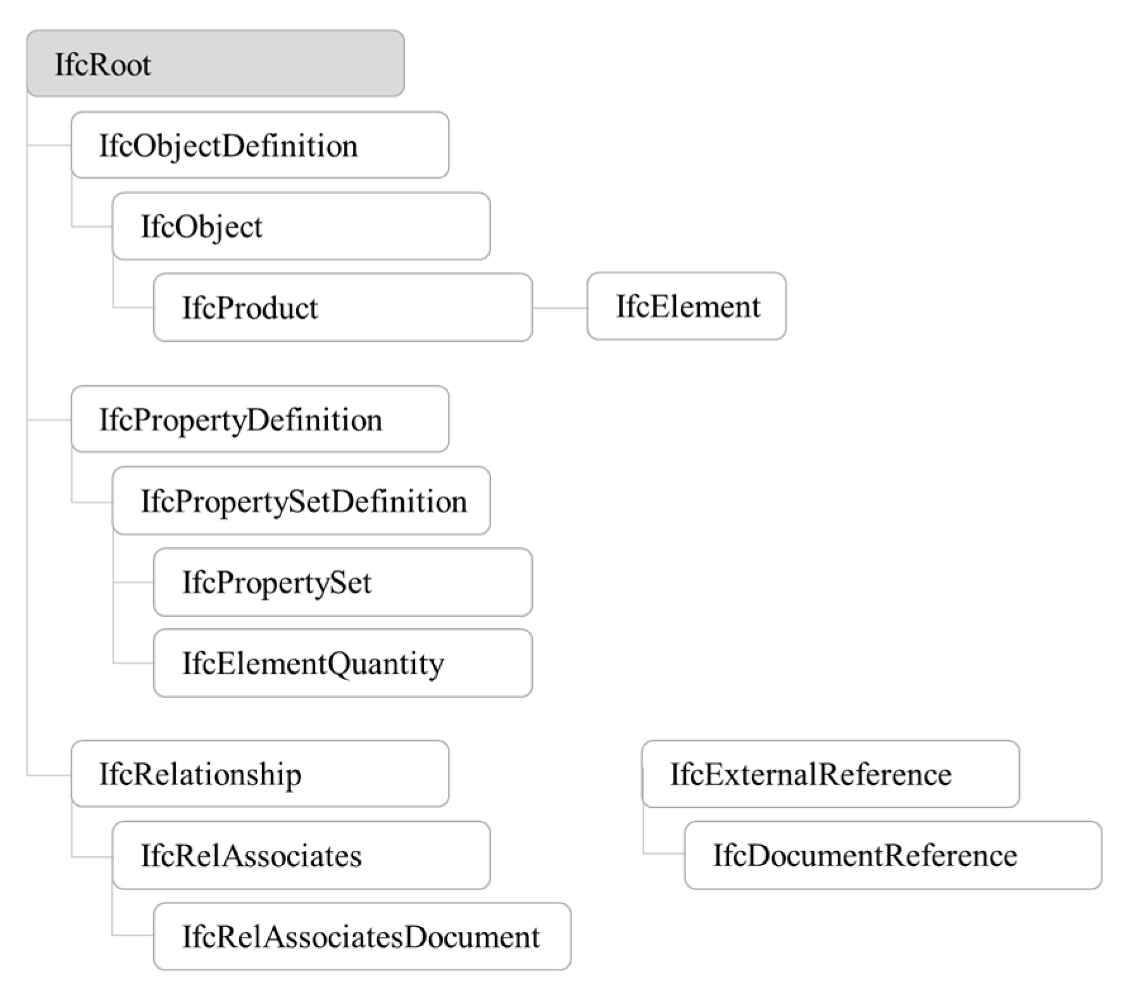Image resolution: width=1122 pixels, height=989 pixels.
Task: Click the IfcExternalReference node
Action: pyautogui.click(x=830, y=774)
